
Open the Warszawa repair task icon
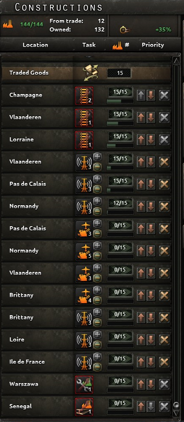click(84, 384)
